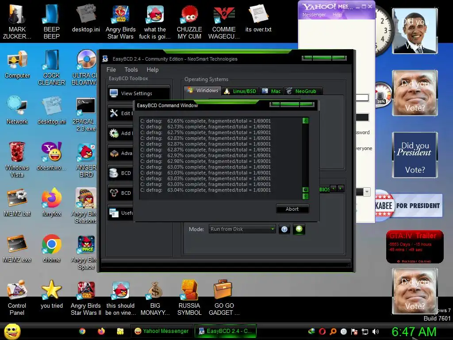This screenshot has width=453, height=340.
Task: Click the volume speaker tray icon
Action: point(375,332)
